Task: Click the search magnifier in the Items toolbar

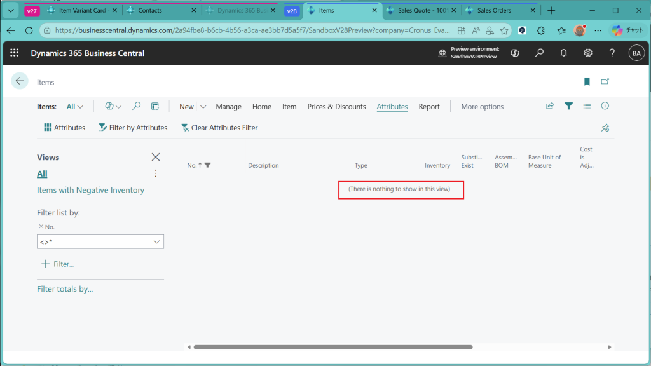Action: click(136, 106)
